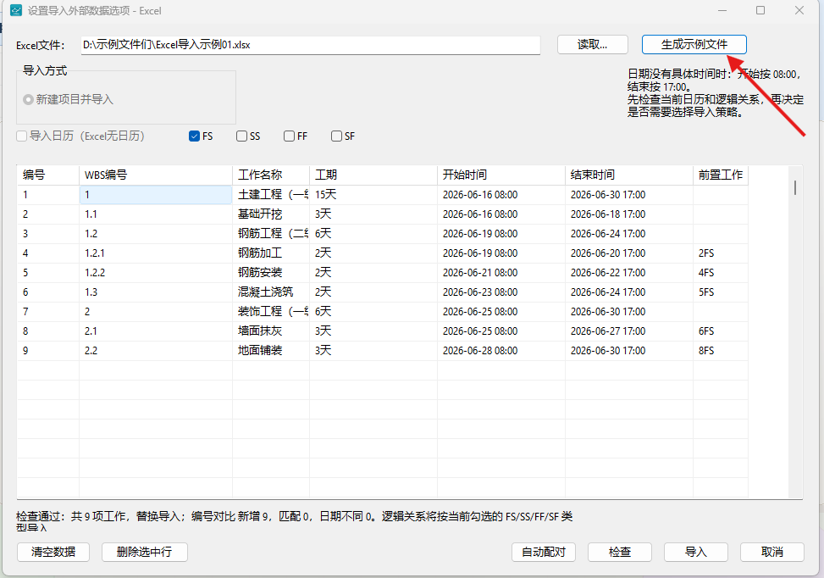Select the 基础开挖 cell

point(271,214)
